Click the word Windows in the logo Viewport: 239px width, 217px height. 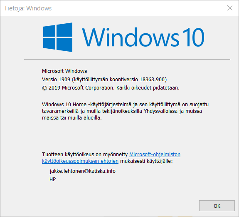[131, 37]
